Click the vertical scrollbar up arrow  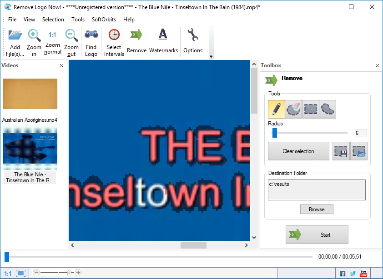tap(254, 64)
